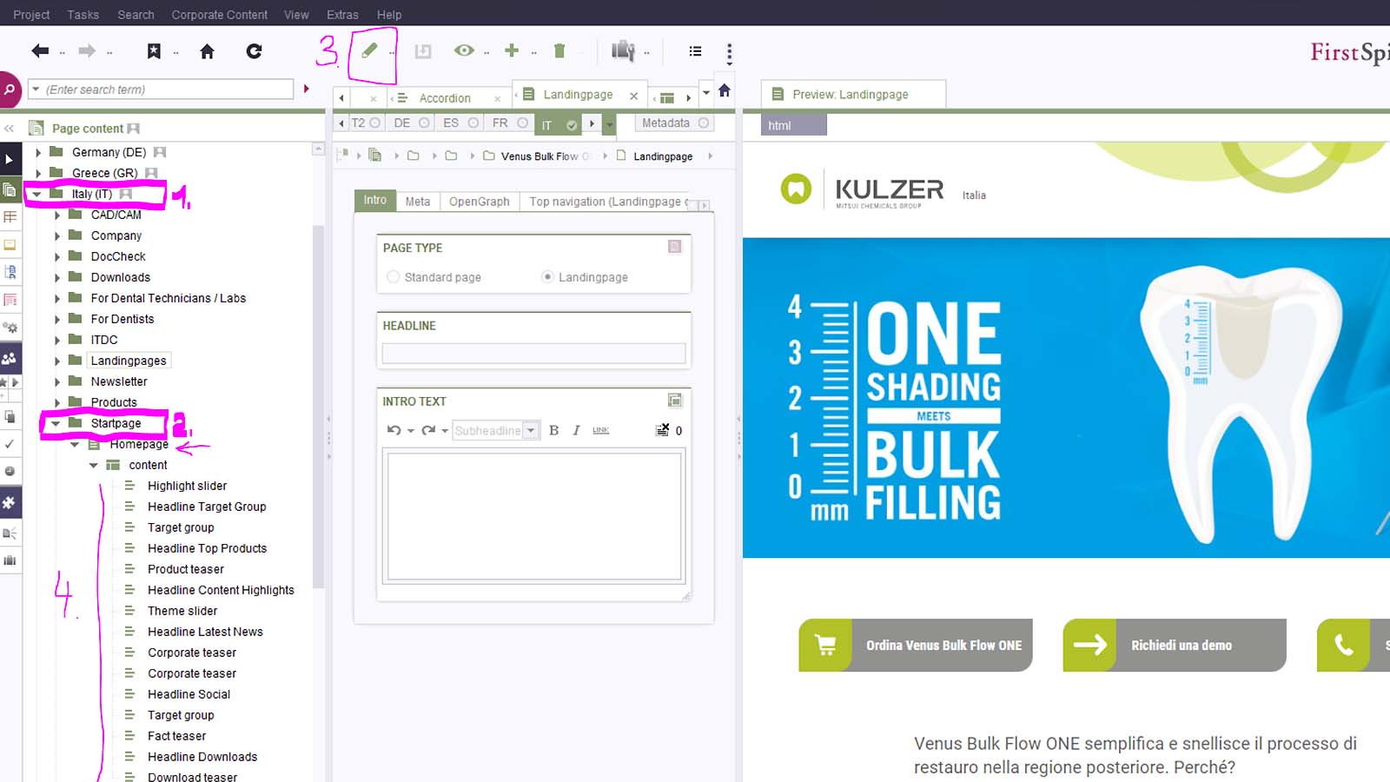
Task: Return home using the house icon
Action: point(207,51)
